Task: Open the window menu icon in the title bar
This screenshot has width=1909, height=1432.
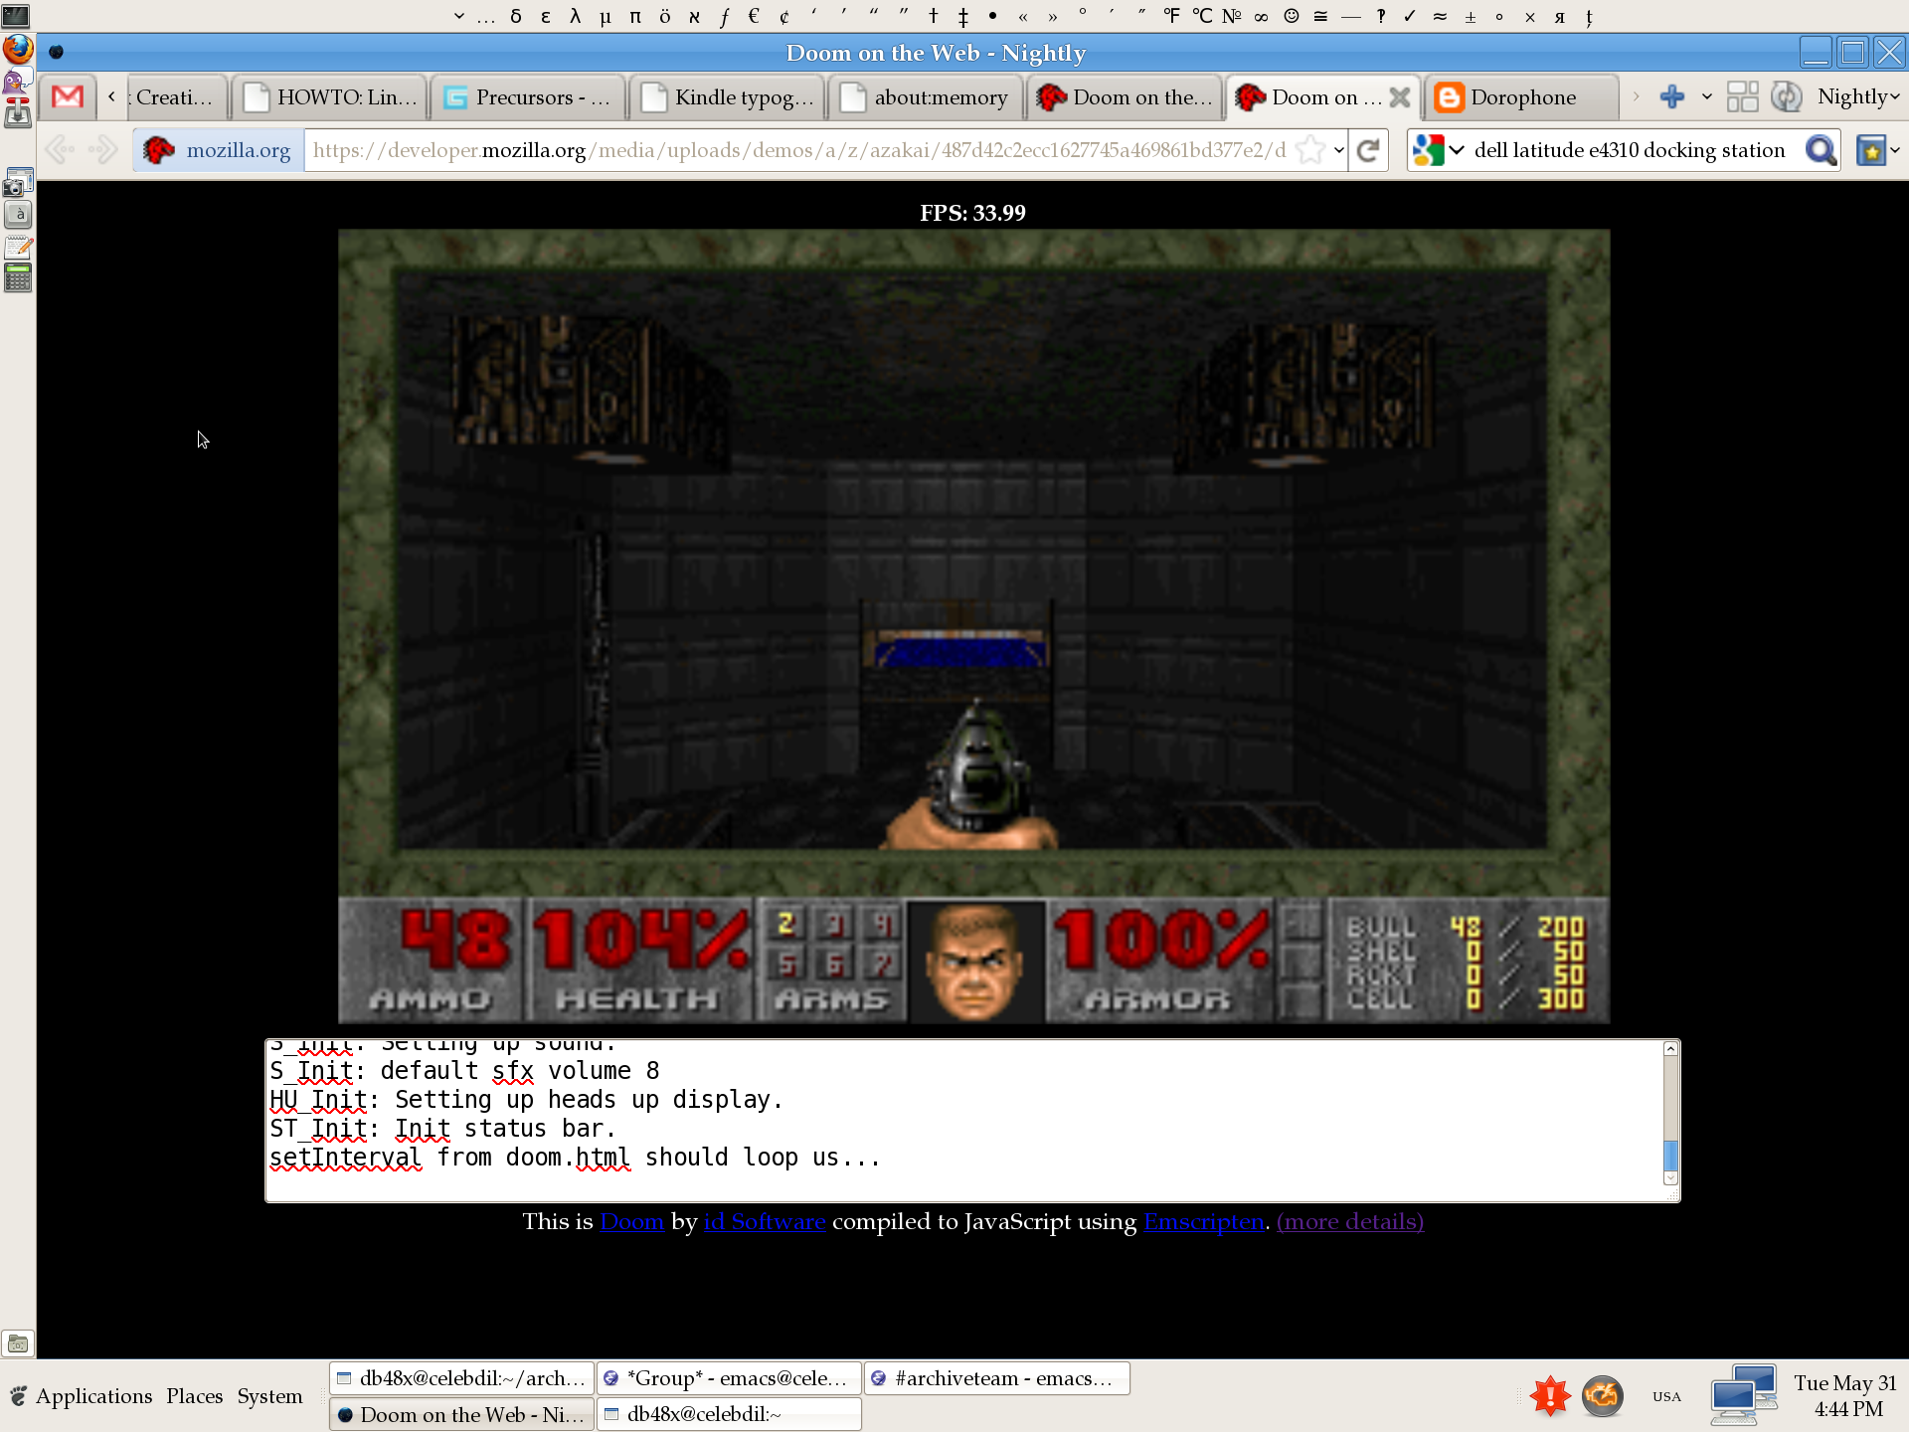Action: pos(57,52)
